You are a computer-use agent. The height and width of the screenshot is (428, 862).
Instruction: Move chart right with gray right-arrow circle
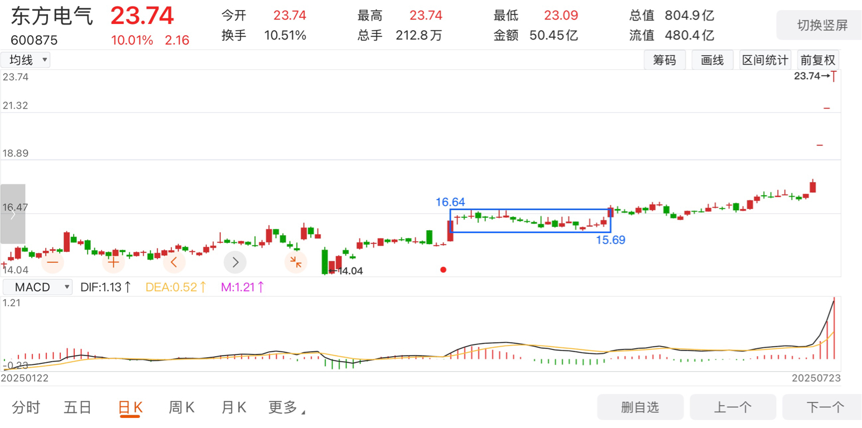pos(235,262)
